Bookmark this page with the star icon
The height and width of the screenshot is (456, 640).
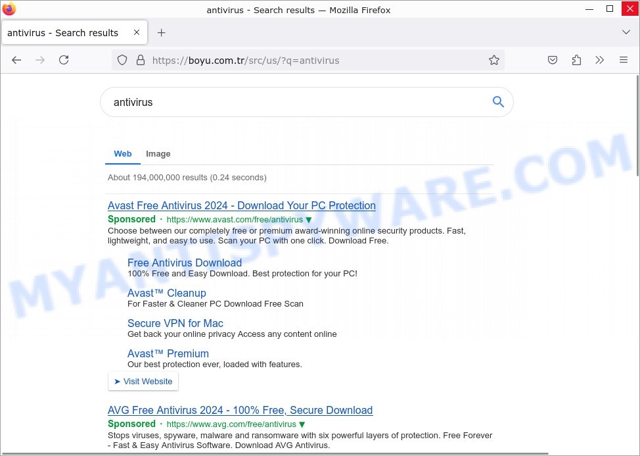(x=494, y=60)
